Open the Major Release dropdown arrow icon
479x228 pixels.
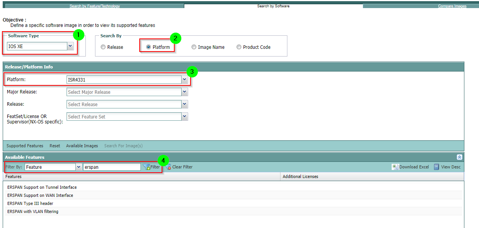184,92
